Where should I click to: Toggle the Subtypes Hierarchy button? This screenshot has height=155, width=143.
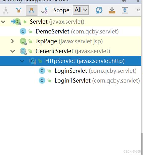click(x=32, y=10)
